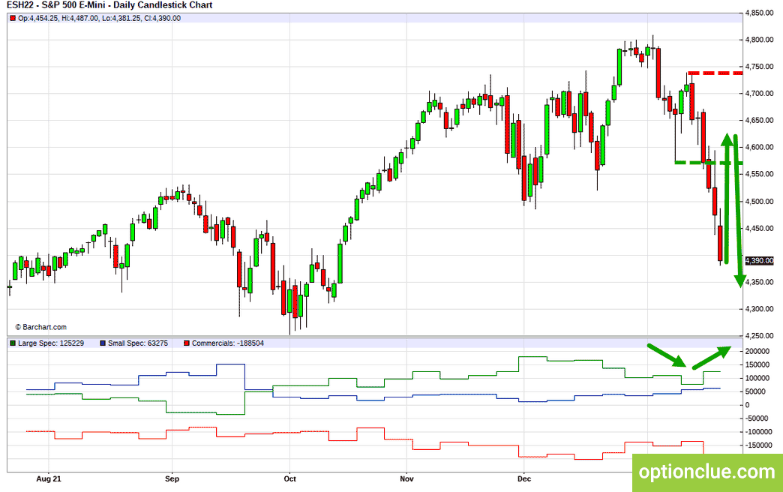Click the 4,800.00 price axis label

[x=759, y=40]
